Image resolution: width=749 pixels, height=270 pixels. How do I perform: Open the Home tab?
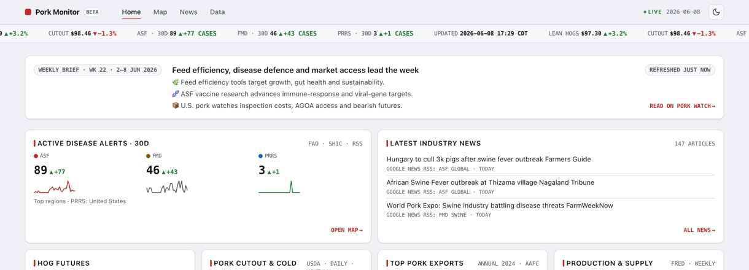pyautogui.click(x=131, y=12)
